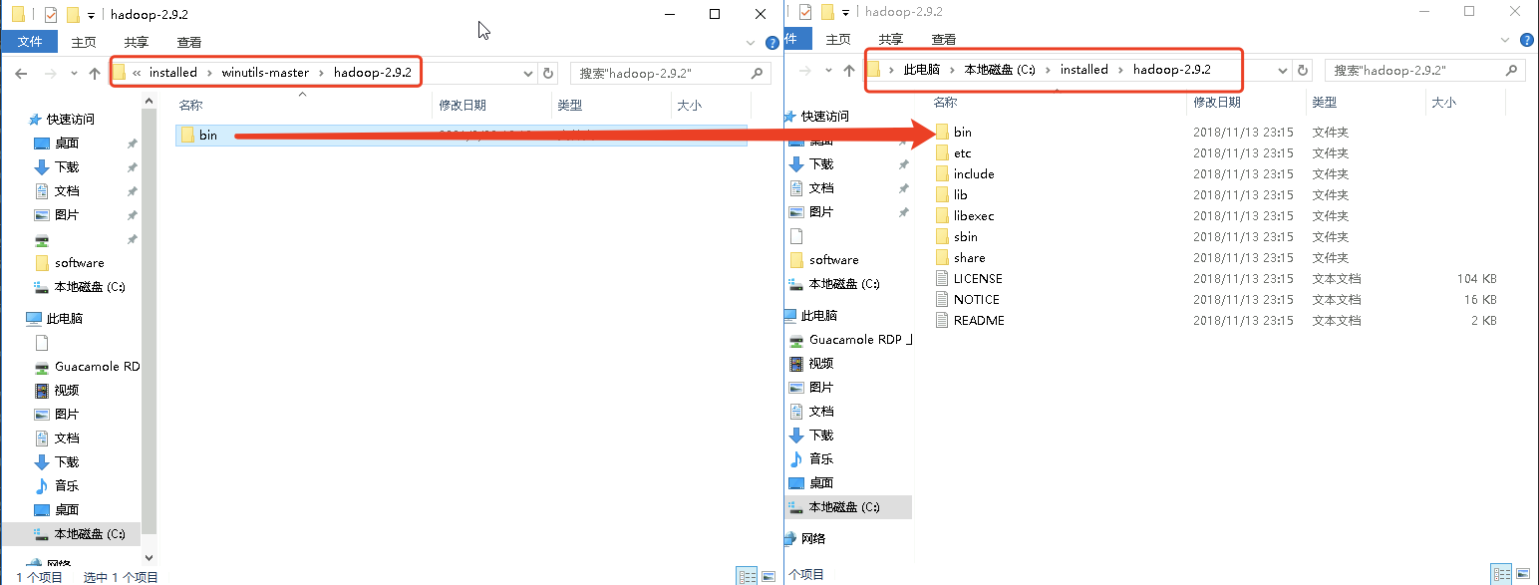Open recent locations dropdown in left window

[73, 74]
